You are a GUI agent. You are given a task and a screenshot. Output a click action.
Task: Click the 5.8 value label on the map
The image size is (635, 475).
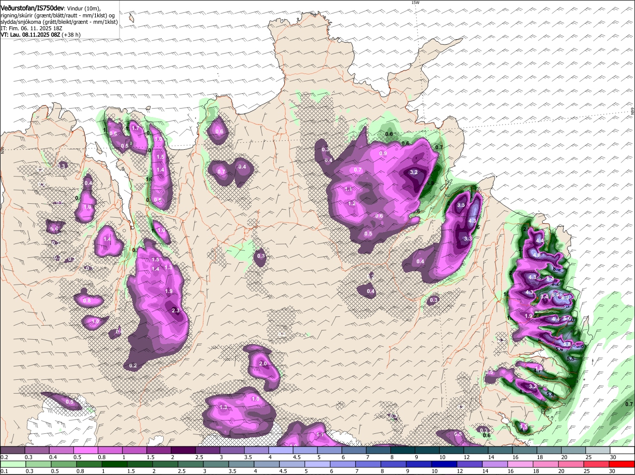click(567, 344)
